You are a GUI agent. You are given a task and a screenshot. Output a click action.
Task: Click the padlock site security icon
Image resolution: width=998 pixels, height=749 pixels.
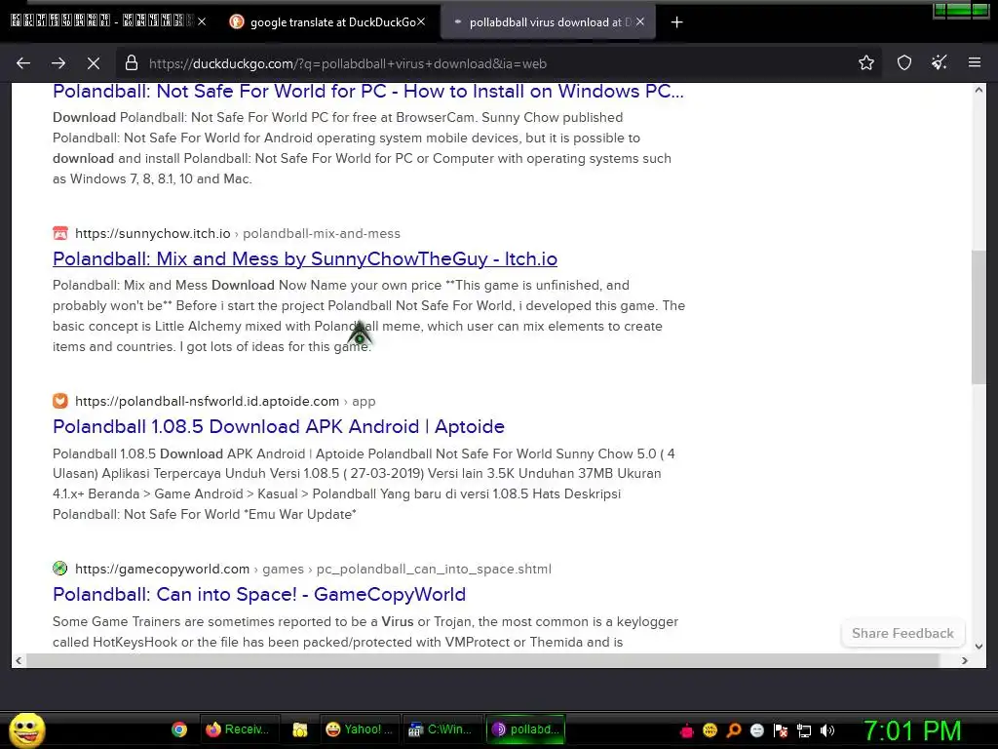pos(132,63)
